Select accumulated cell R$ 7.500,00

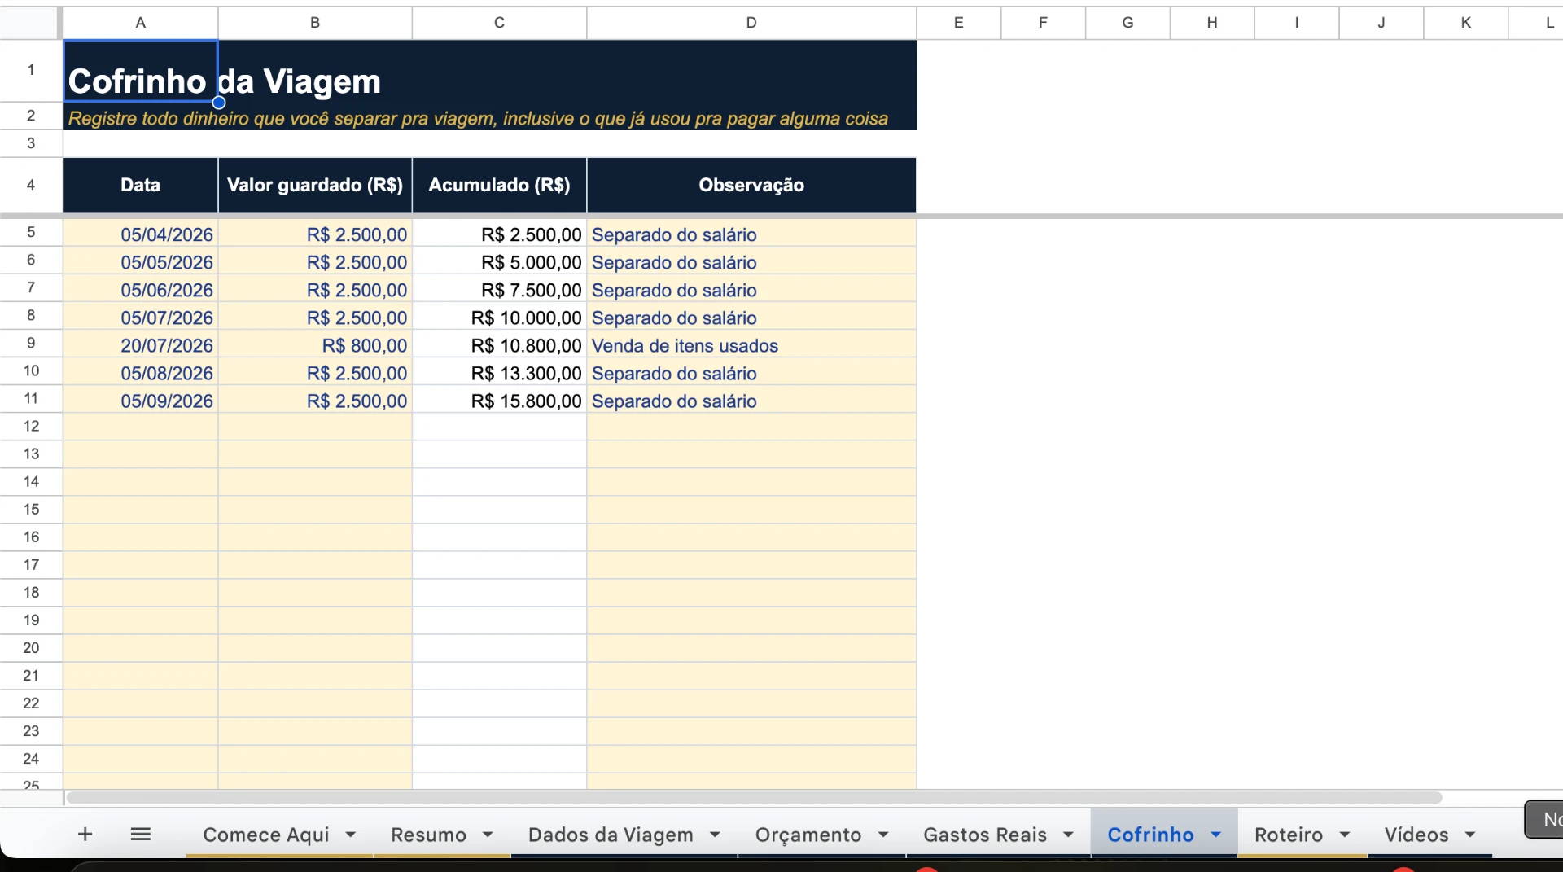coord(499,290)
